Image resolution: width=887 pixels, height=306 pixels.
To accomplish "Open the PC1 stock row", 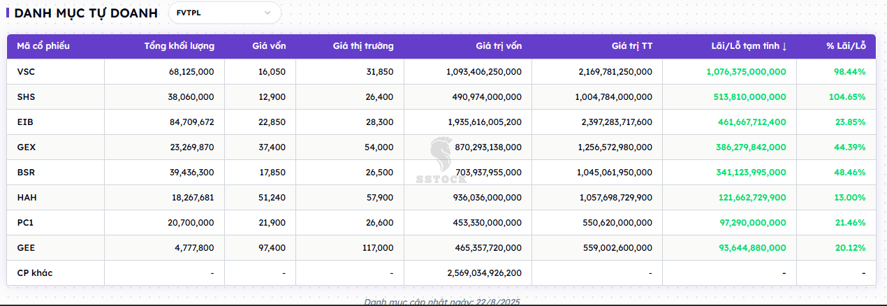I will click(x=25, y=223).
